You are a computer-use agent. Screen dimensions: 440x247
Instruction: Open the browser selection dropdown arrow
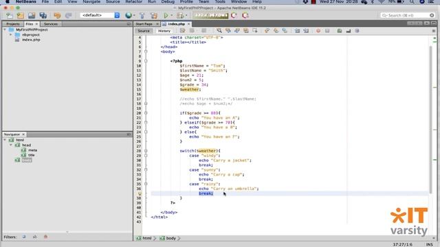(134, 15)
